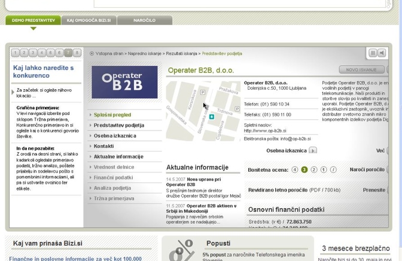Image resolution: width=402 pixels, height=261 pixels.
Task: Open news Nova uprava pri Operater B2B
Action: [193, 182]
